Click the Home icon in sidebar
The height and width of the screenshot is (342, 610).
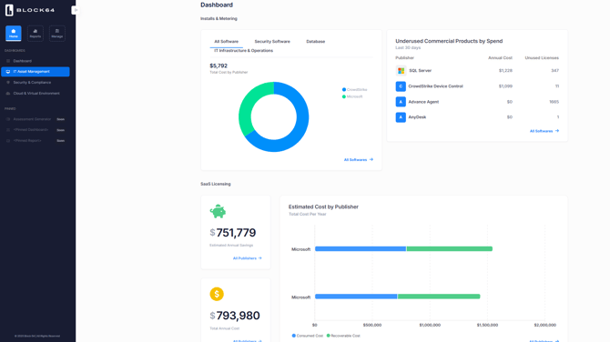point(14,33)
